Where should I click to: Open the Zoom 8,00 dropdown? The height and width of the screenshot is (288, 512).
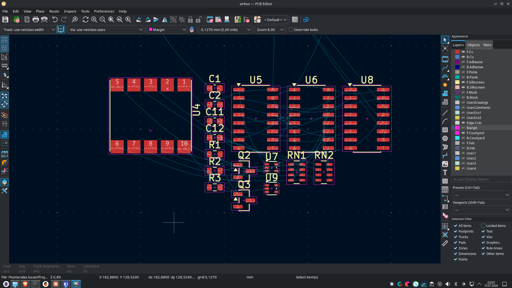coord(270,30)
